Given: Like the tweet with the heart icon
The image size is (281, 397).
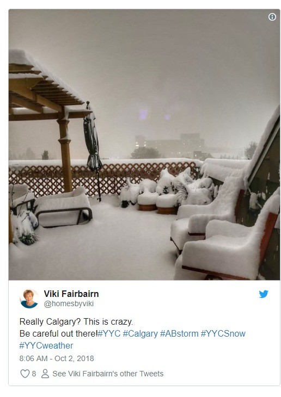Looking at the screenshot, I should (25, 374).
